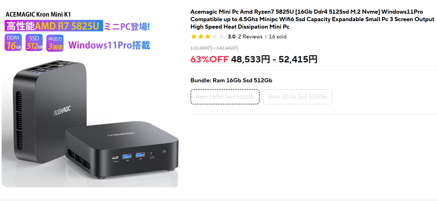Choose the Ram 32Gb Ssd 512Gb option
The height and width of the screenshot is (201, 438).
[297, 97]
